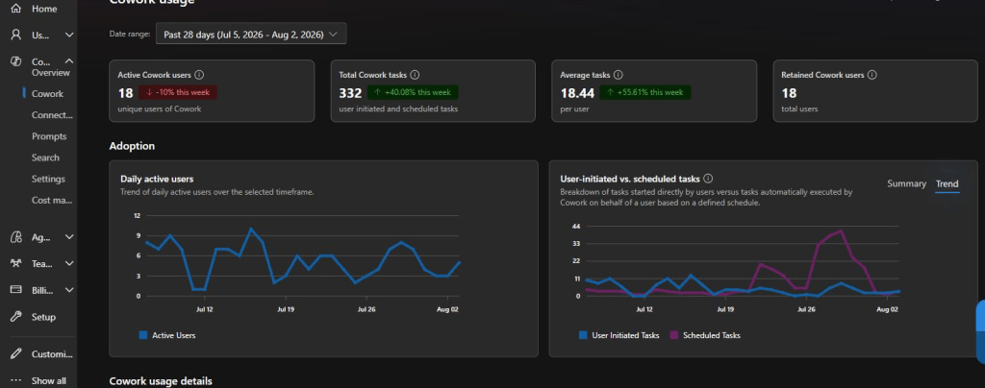Screen dimensions: 985x388
Task: Click the -10% this week badge
Action: pyautogui.click(x=178, y=93)
